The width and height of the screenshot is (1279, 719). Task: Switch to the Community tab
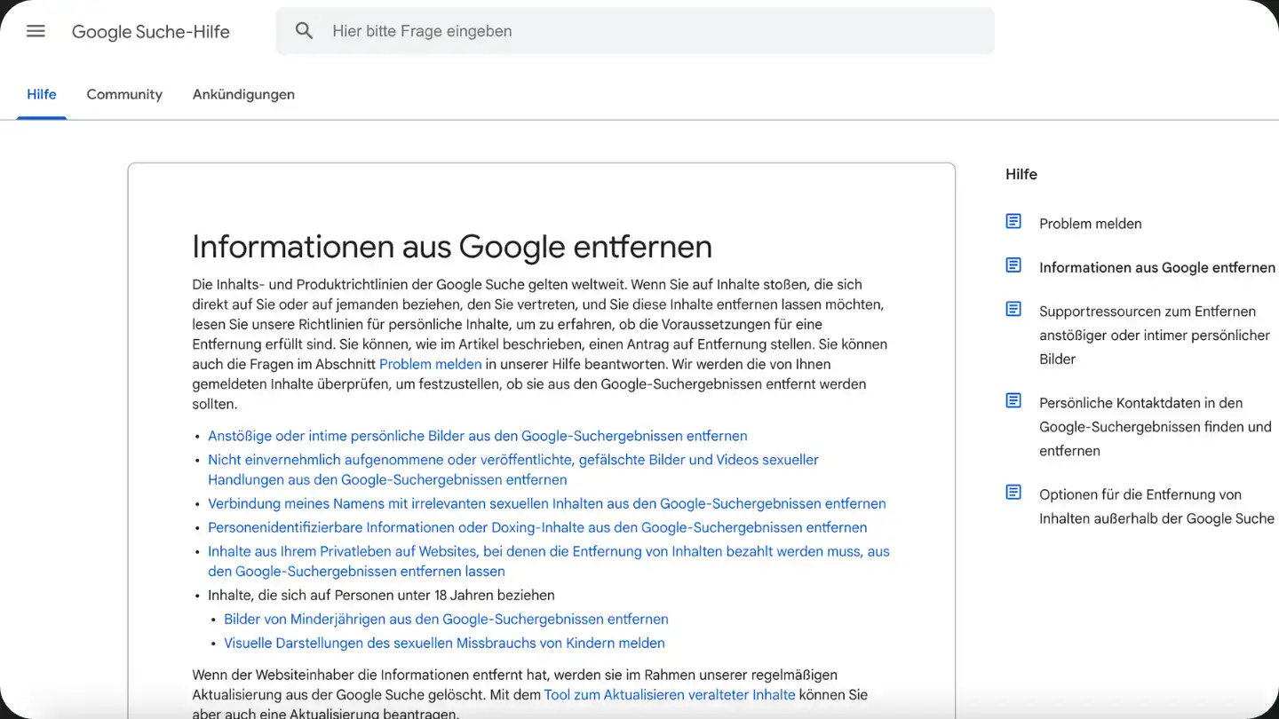tap(124, 94)
